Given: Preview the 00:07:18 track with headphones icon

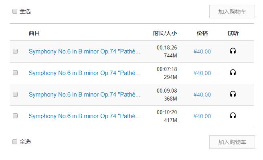Looking at the screenshot, I should pos(233,73).
